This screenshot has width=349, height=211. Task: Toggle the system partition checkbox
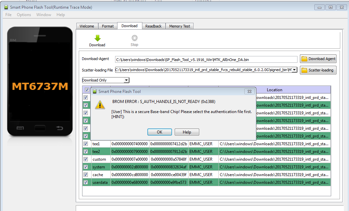(x=85, y=167)
